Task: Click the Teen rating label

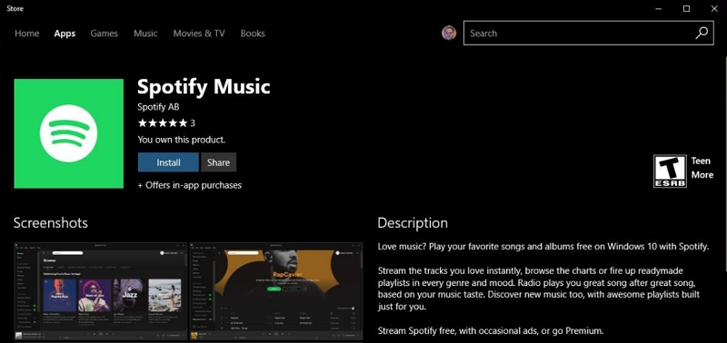Action: click(701, 162)
